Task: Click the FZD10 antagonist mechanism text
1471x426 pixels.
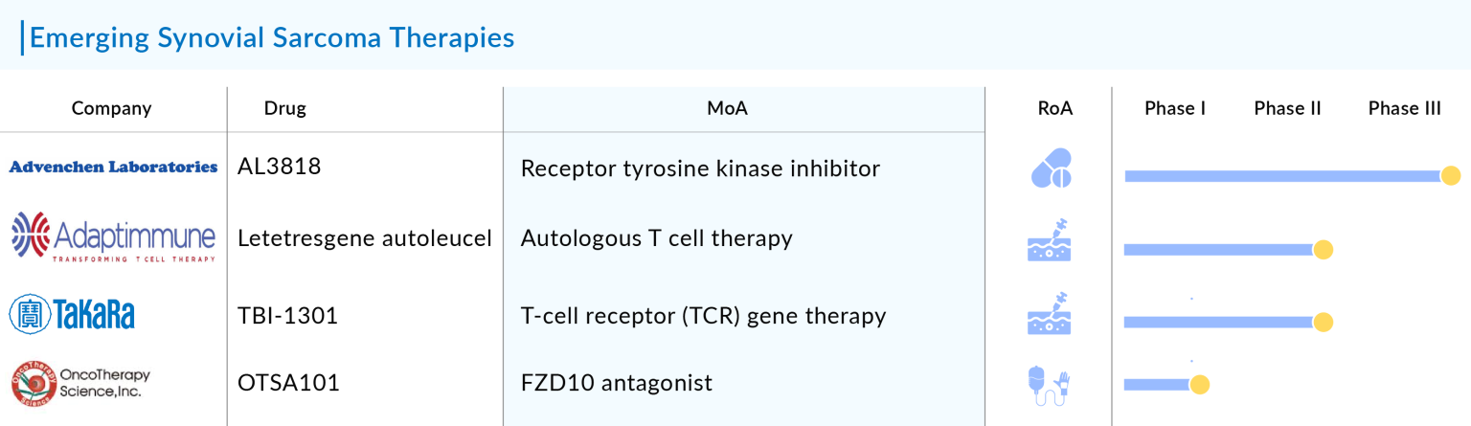Action: pyautogui.click(x=617, y=384)
